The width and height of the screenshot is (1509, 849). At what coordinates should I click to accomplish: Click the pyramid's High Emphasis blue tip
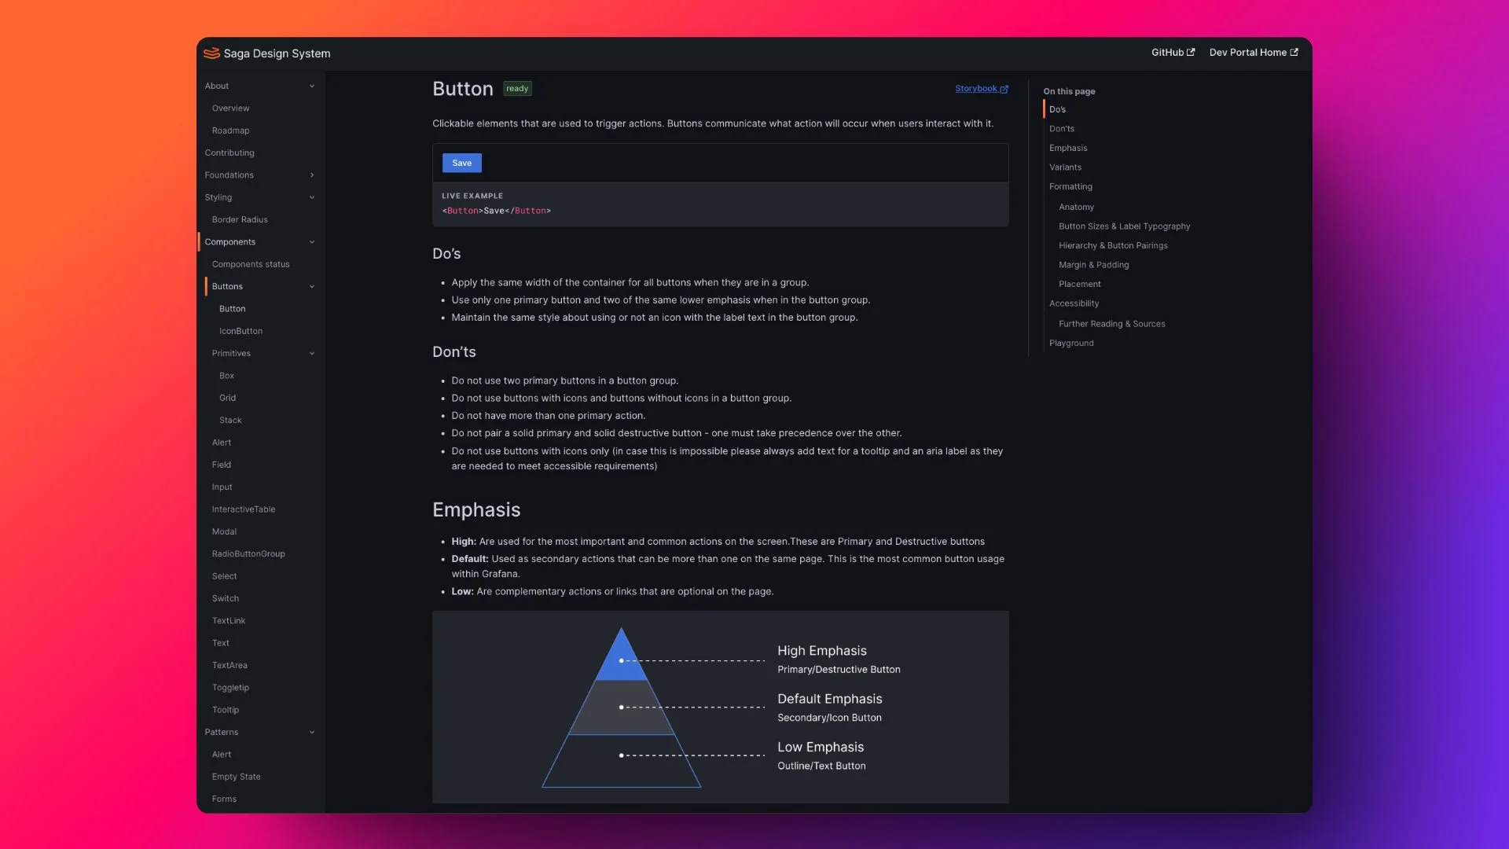coord(621,656)
